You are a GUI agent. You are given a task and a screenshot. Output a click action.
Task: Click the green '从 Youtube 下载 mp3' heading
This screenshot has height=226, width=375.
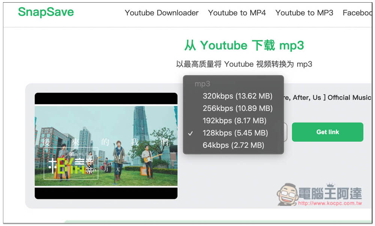point(244,45)
